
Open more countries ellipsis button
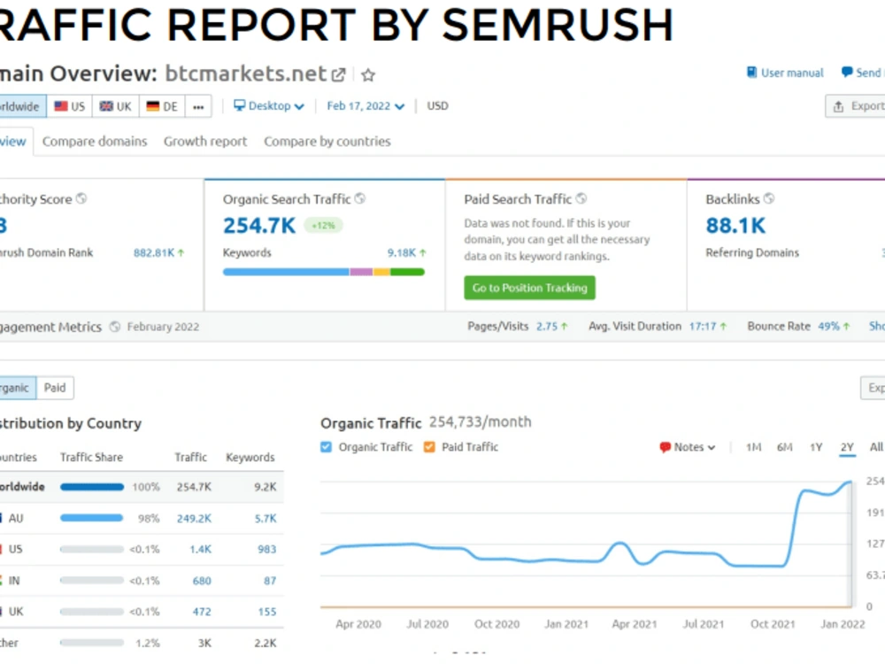coord(198,106)
